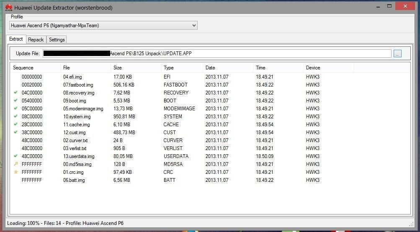Click the 506,16 KB size cell
Screen dimensions: 420x232
click(124, 85)
